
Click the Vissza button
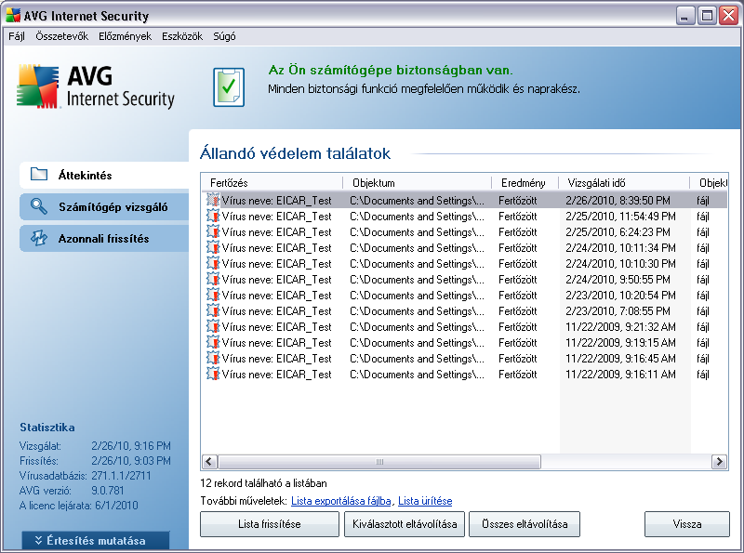point(686,524)
